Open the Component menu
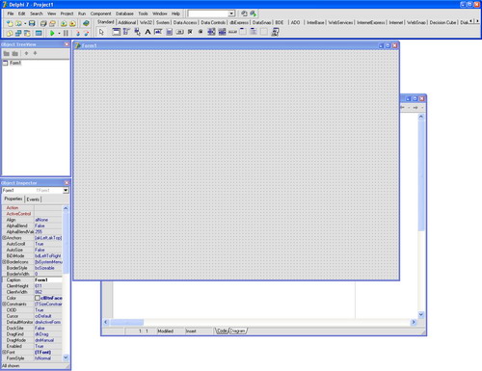Viewport: 482px width, 371px height. coord(100,13)
